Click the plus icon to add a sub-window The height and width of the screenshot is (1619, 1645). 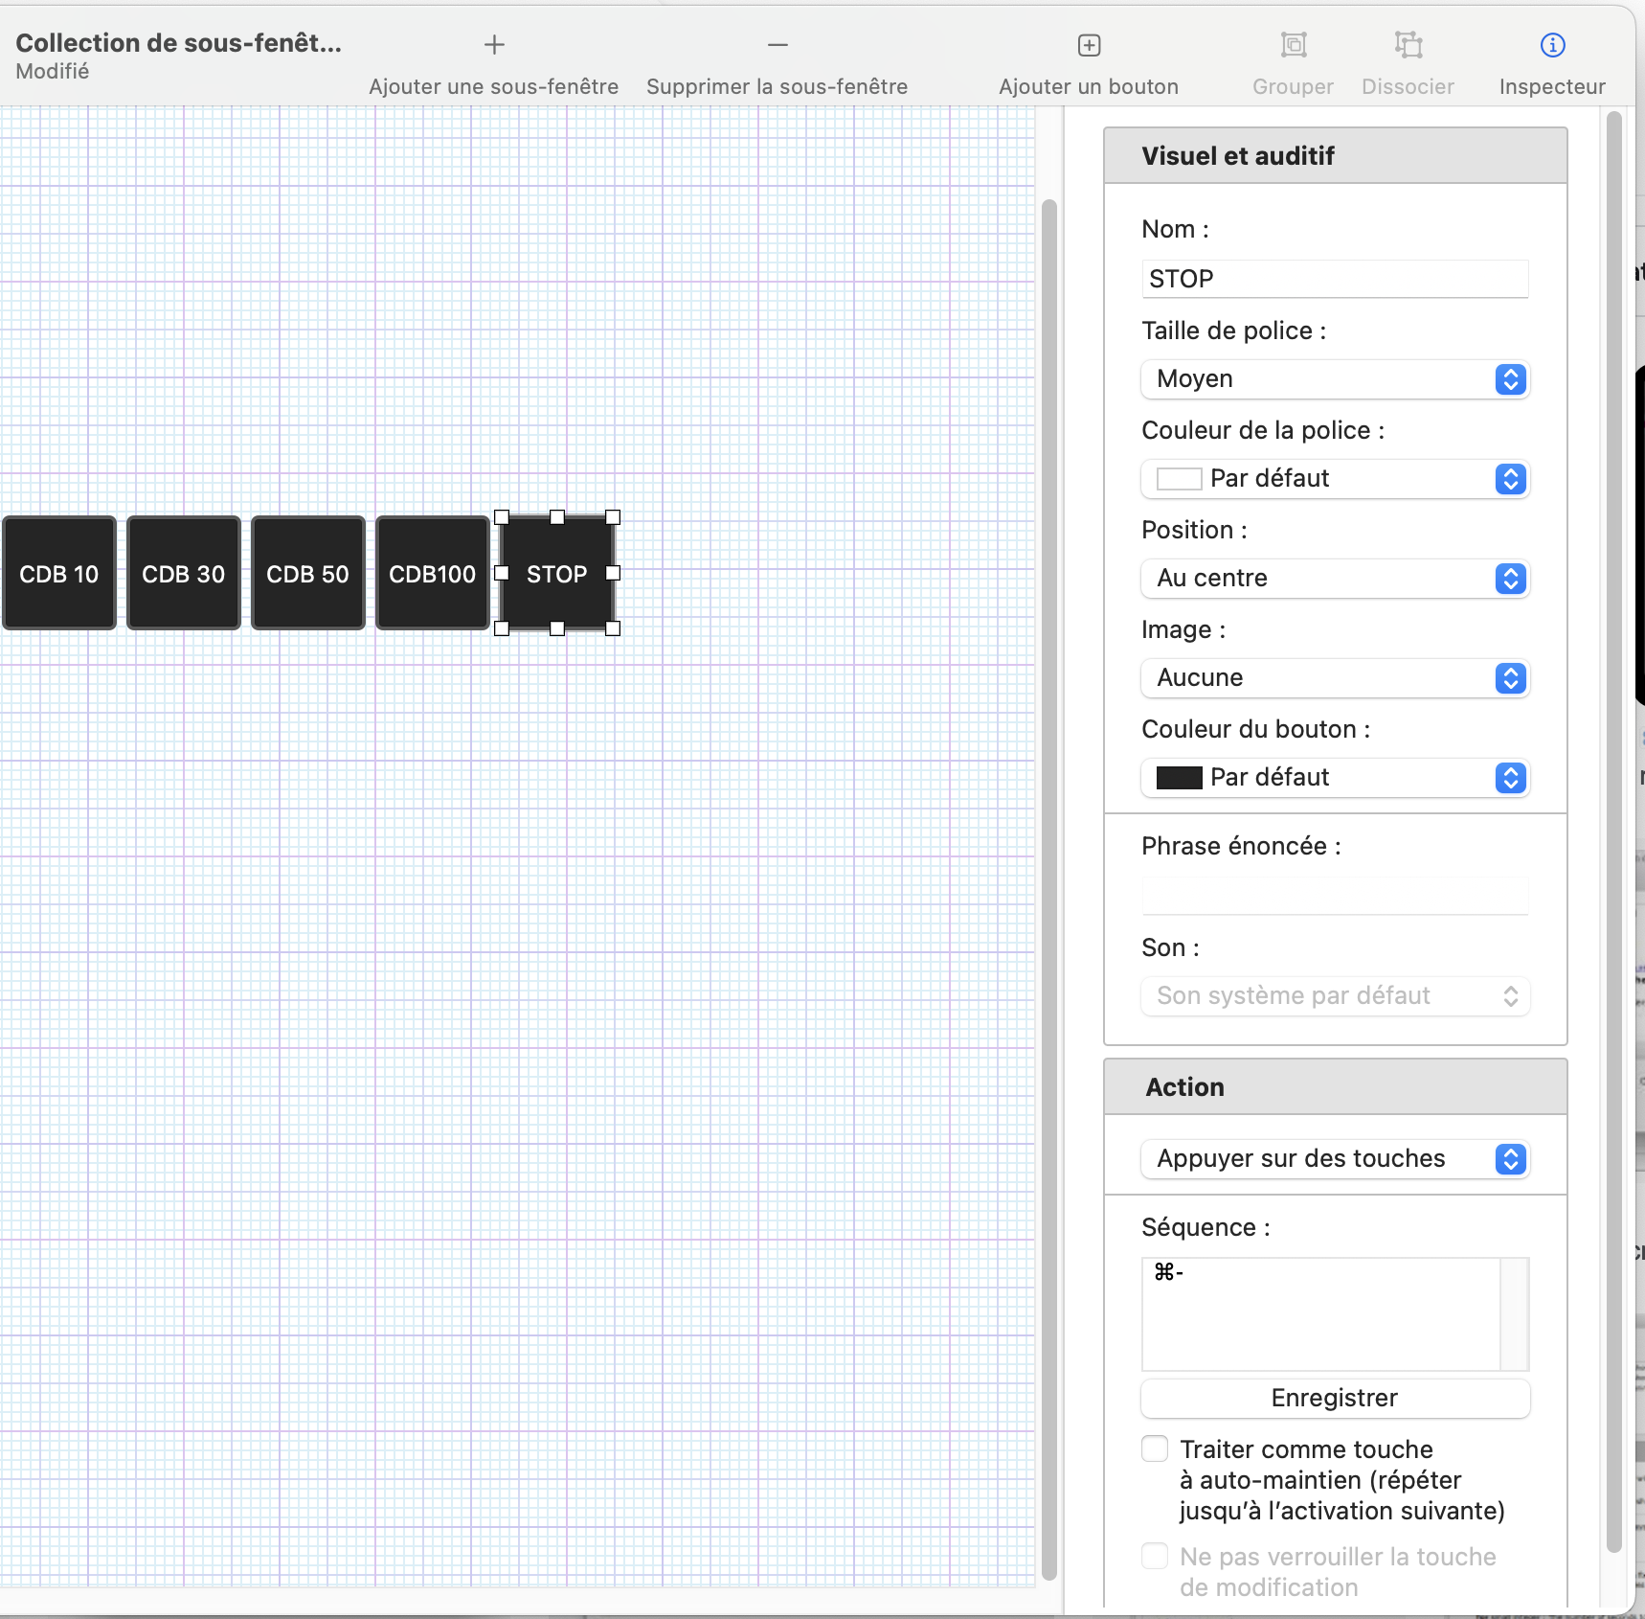(x=494, y=45)
